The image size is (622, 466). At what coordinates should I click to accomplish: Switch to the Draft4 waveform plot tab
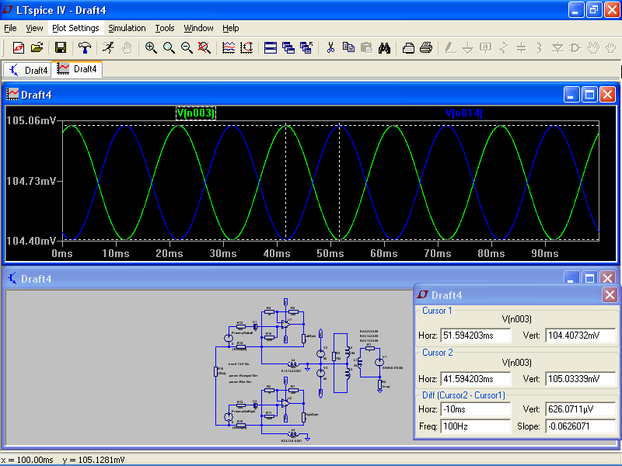pos(77,69)
